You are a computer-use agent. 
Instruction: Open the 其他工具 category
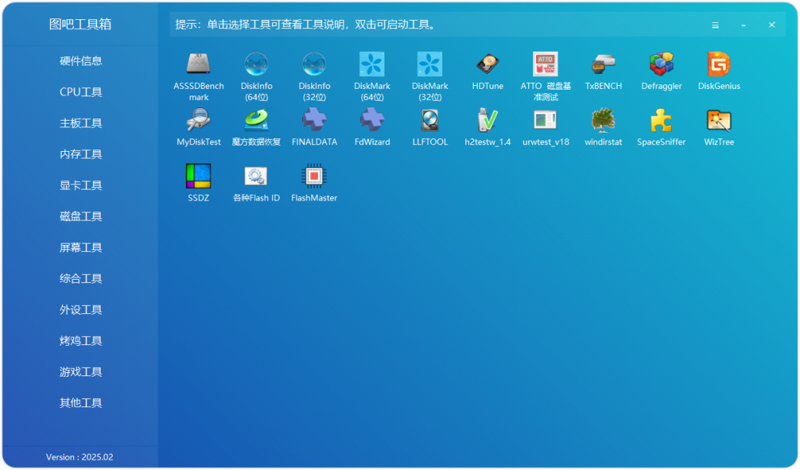(81, 403)
